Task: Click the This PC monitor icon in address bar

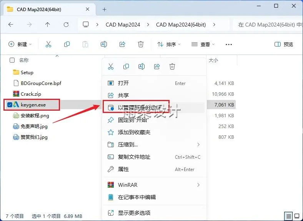Action: 86,25
